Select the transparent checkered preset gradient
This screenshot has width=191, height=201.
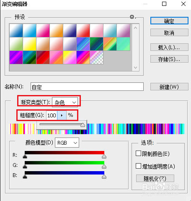96,57
